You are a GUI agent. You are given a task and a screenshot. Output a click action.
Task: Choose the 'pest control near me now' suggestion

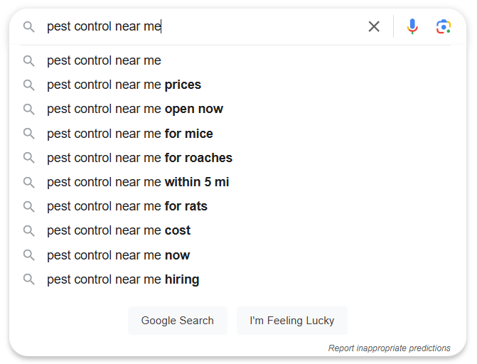[237, 255]
